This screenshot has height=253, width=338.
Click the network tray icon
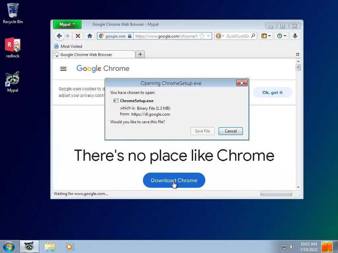(284, 247)
